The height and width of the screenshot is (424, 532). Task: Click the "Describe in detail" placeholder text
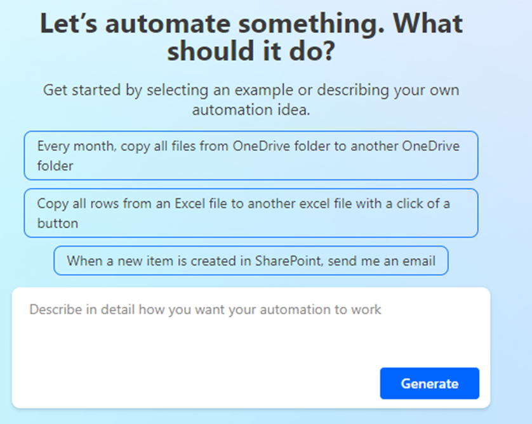coord(205,310)
